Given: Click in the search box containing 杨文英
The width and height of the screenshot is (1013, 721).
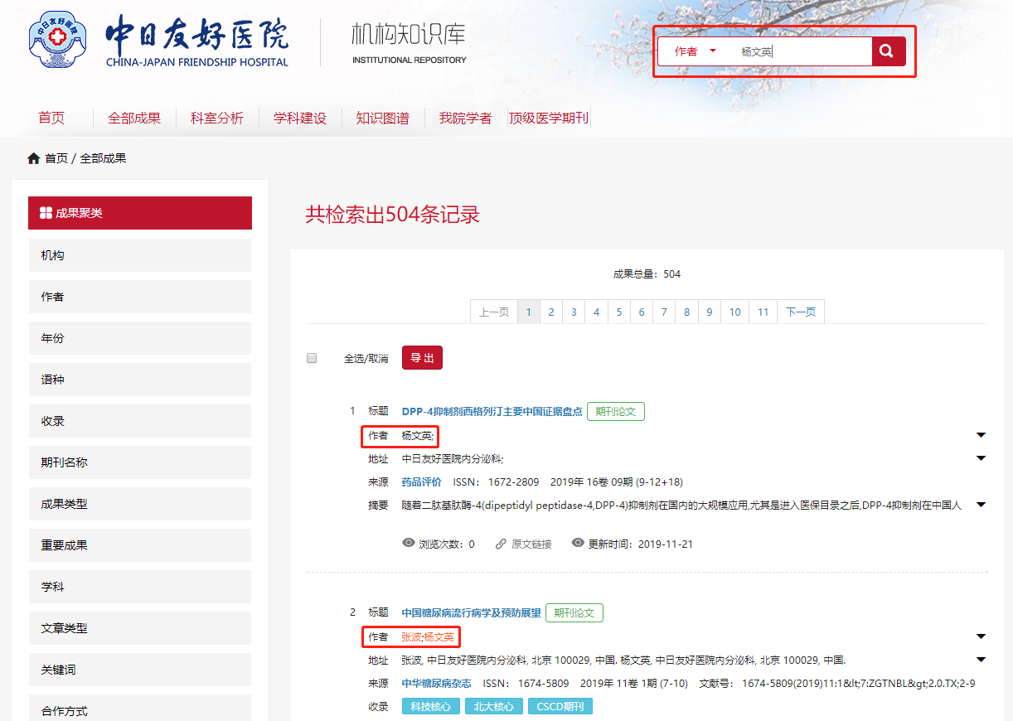Looking at the screenshot, I should 800,51.
